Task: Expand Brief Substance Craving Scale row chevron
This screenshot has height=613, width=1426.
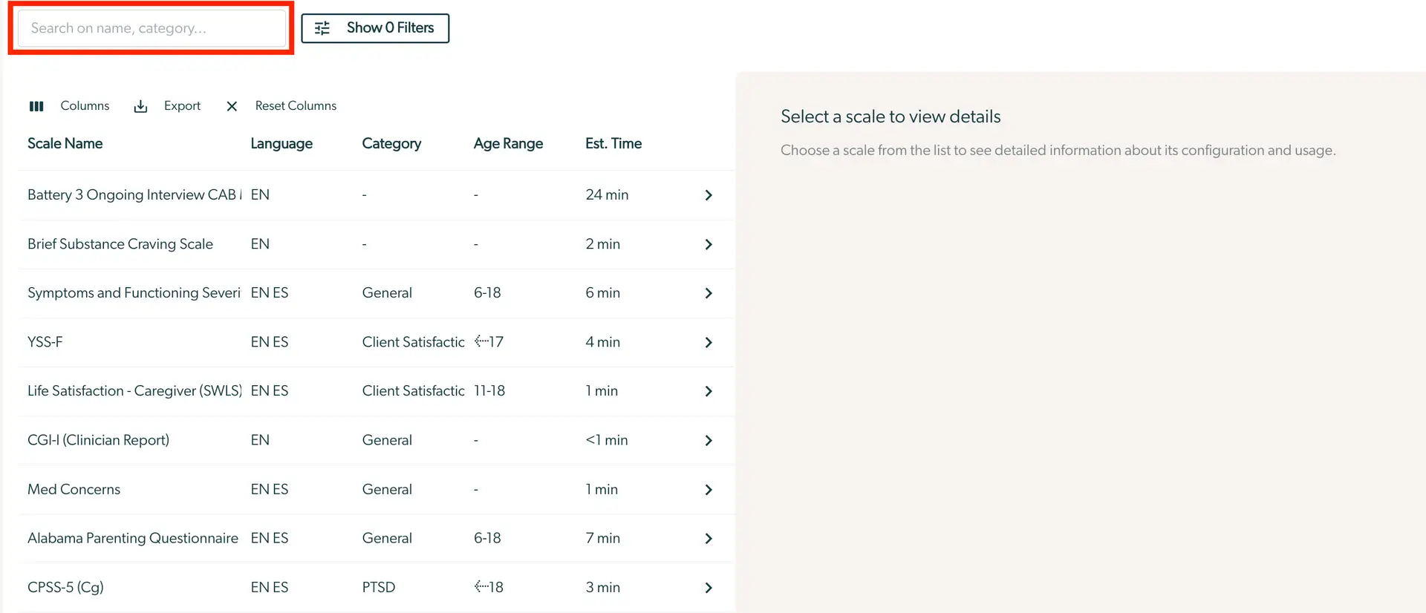Action: click(709, 244)
